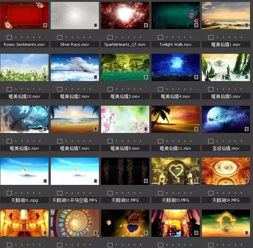Click the filmstrip icon on Twilight Walk thumbnail
This screenshot has height=248, width=253.
(x=196, y=25)
